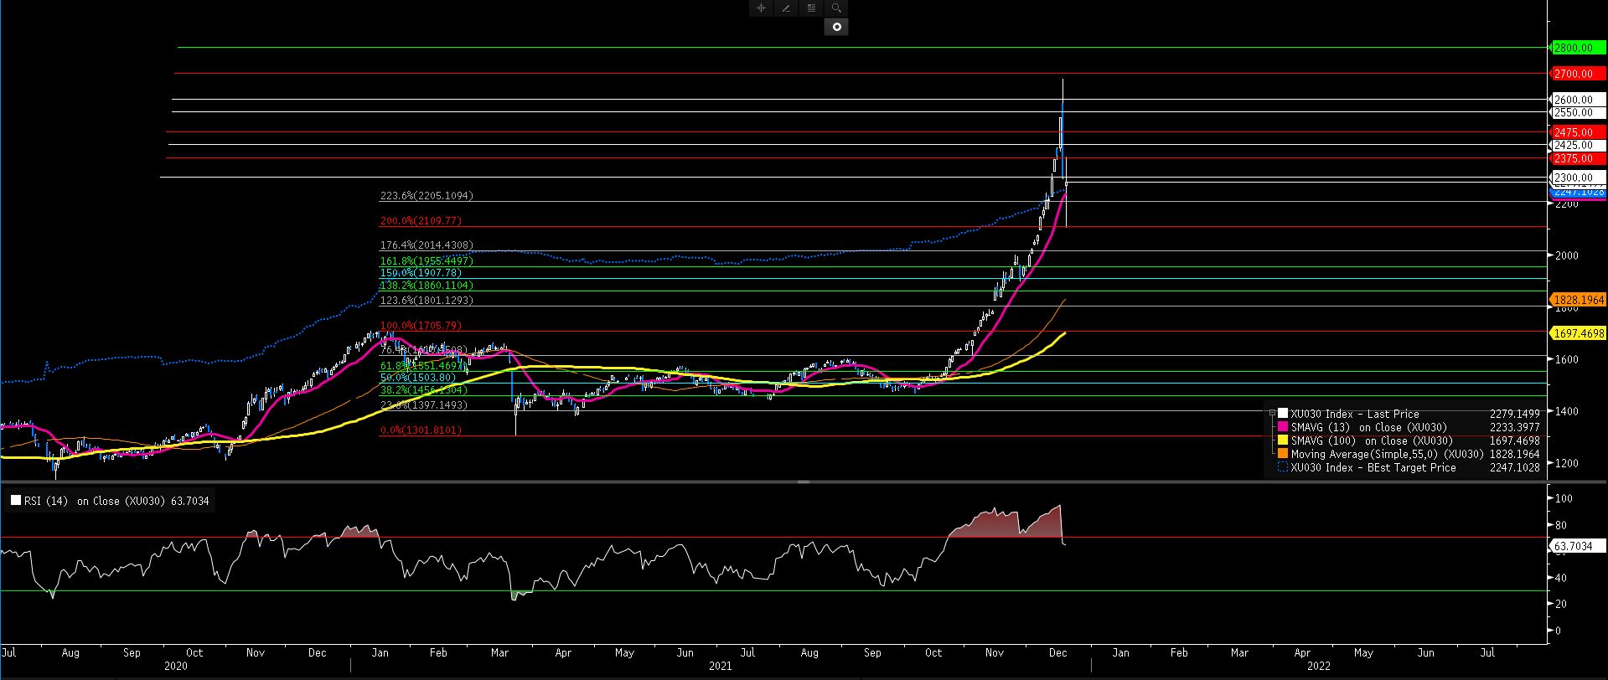Select 'Moving Average(Simple,55,0)' legend entry
The height and width of the screenshot is (680, 1608).
click(1387, 454)
